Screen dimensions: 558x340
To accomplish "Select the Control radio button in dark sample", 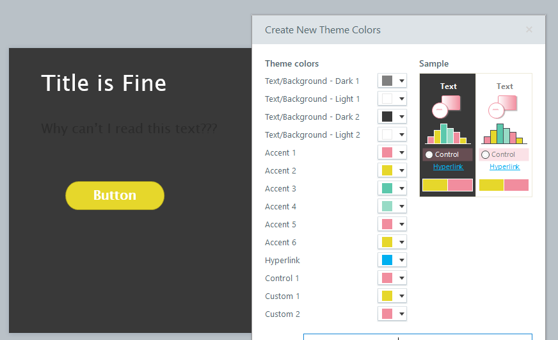I will (x=429, y=155).
